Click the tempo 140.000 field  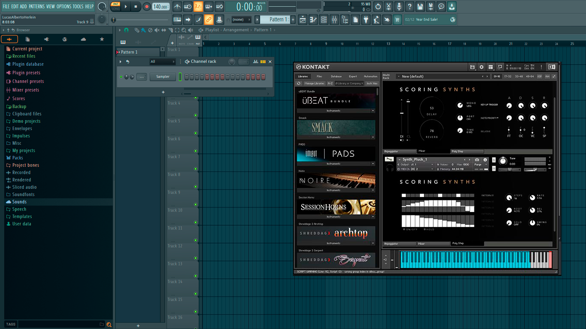point(161,7)
